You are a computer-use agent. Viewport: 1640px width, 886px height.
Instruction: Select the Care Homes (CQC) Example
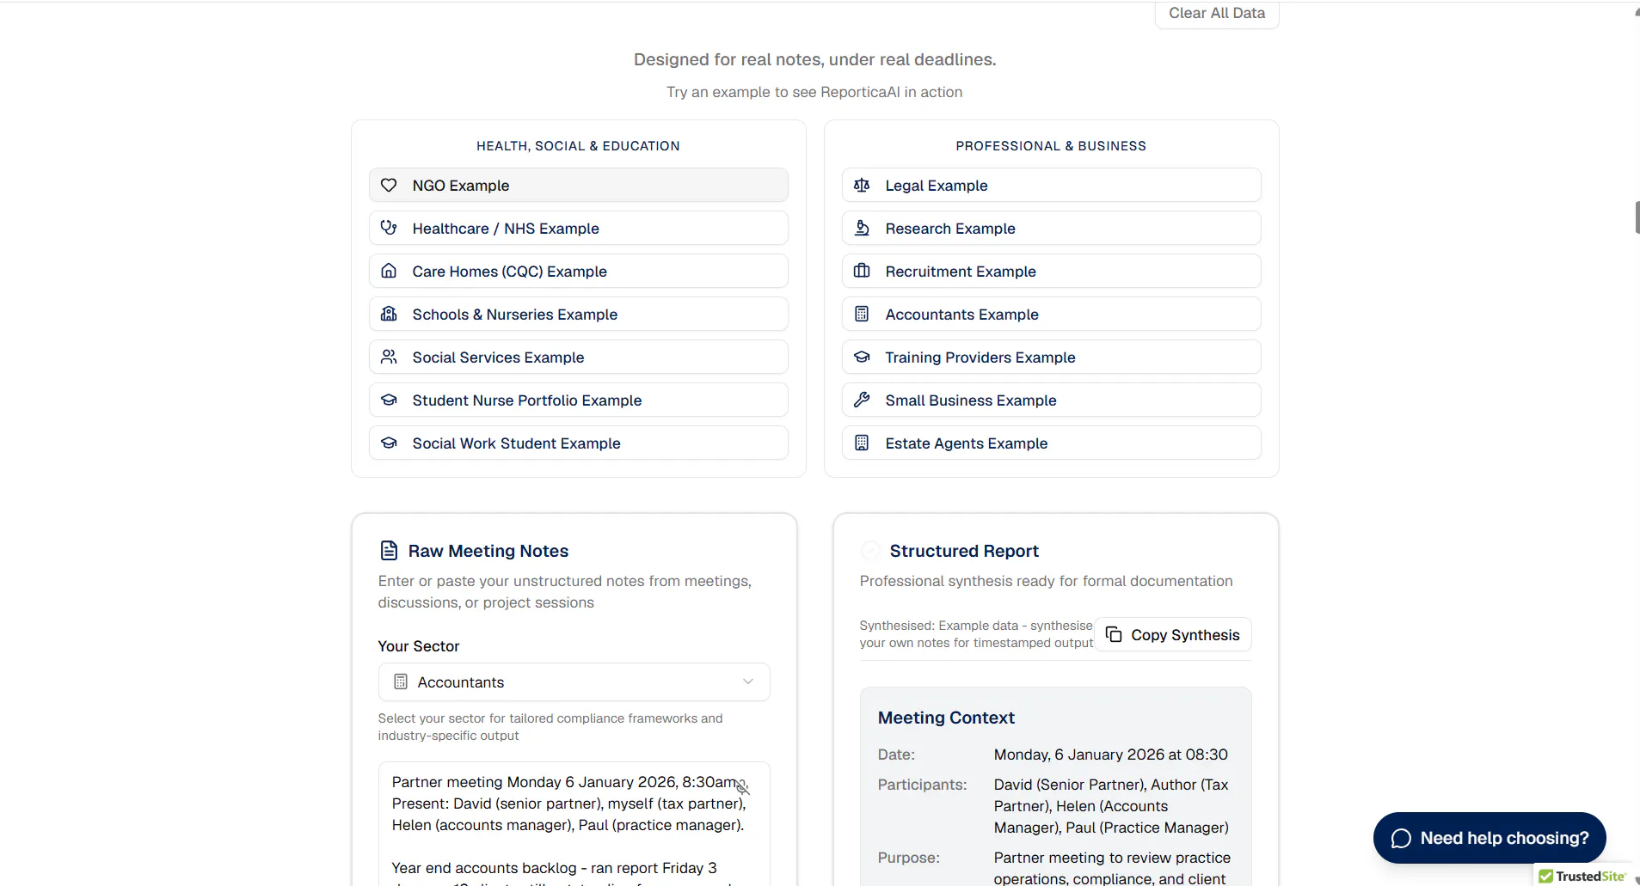pyautogui.click(x=578, y=271)
